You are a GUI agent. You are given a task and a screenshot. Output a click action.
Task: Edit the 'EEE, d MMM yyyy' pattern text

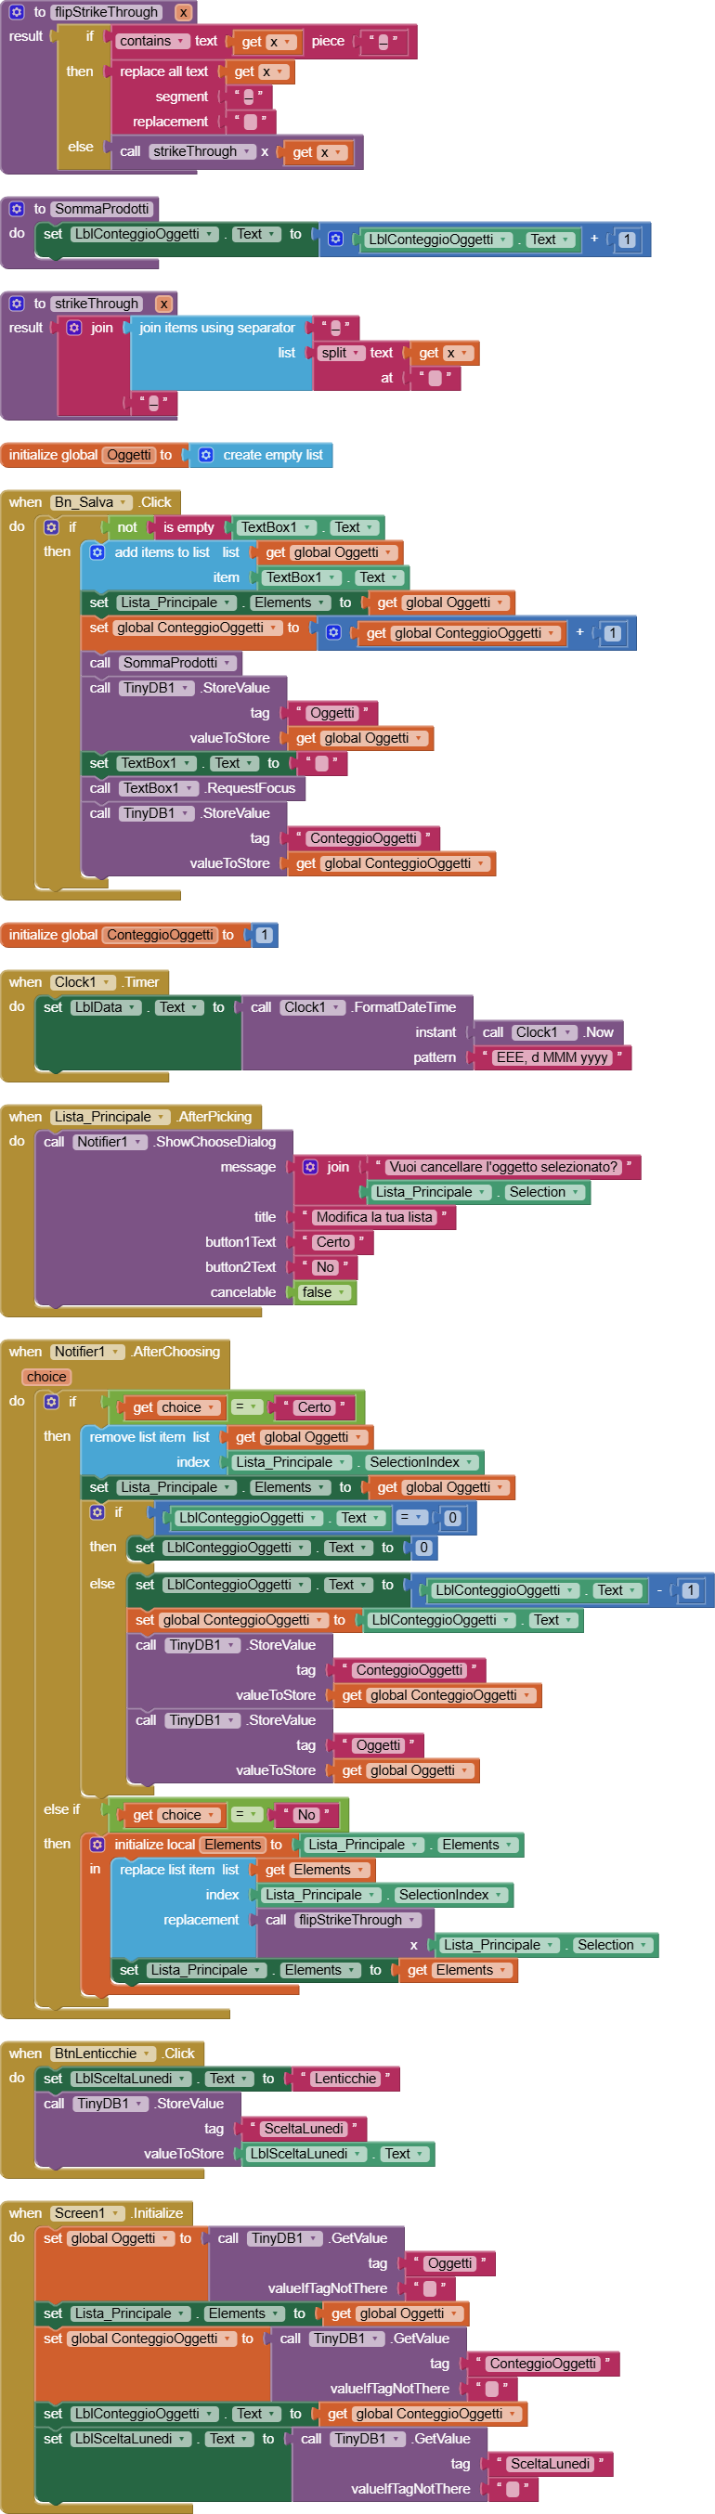pos(551,1058)
